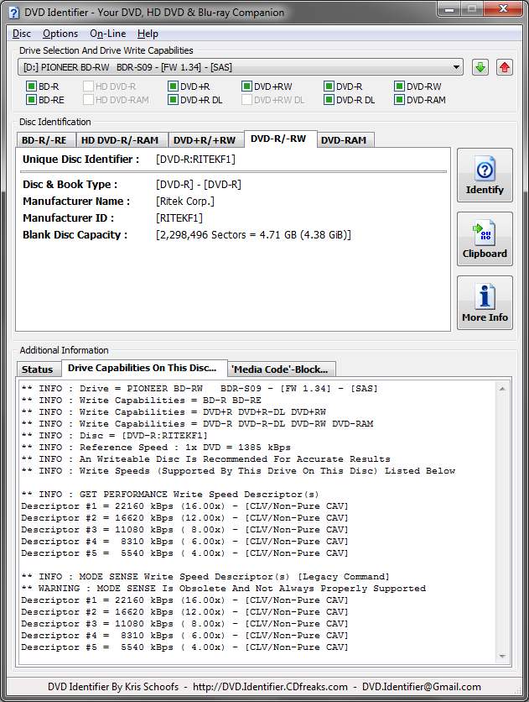Open the Options menu
The image size is (529, 702).
click(60, 34)
